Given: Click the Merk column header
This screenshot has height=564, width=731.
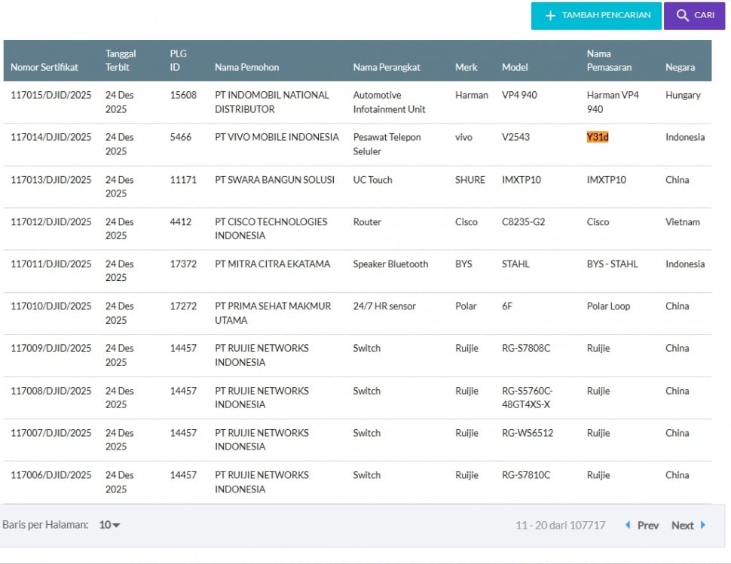Looking at the screenshot, I should coord(466,67).
